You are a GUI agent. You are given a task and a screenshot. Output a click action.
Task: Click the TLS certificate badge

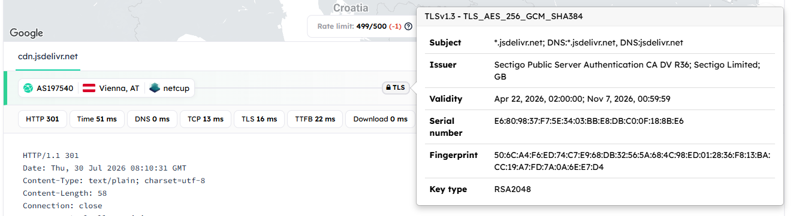click(396, 88)
